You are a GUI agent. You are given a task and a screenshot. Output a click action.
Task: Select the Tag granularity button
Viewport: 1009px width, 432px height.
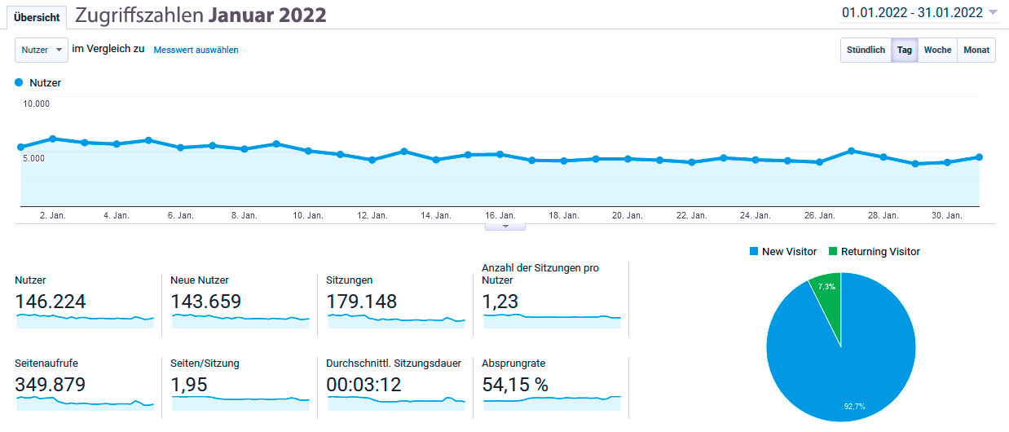pyautogui.click(x=904, y=50)
